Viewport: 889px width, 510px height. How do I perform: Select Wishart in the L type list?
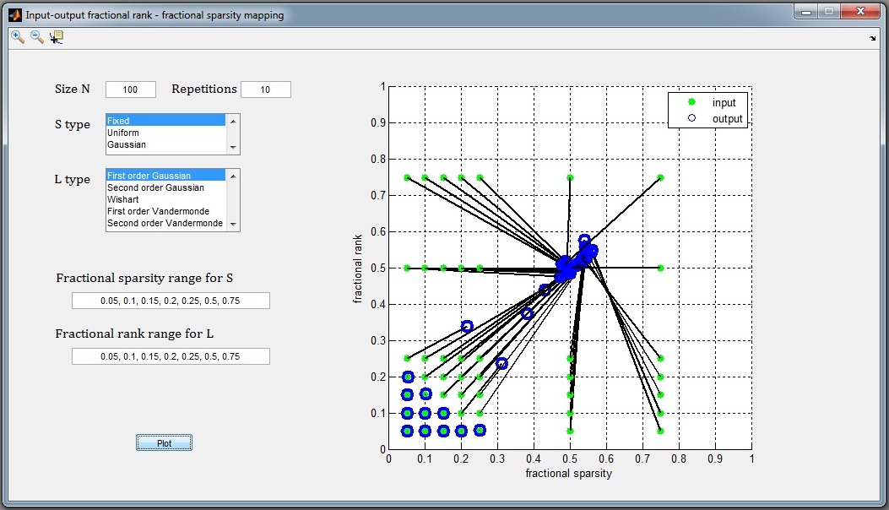tap(122, 200)
